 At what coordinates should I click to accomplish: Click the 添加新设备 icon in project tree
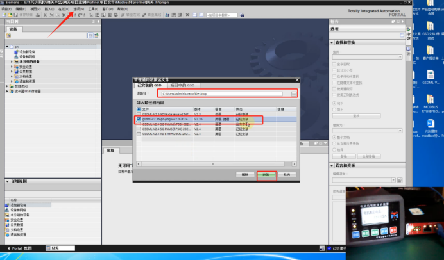pos(17,52)
